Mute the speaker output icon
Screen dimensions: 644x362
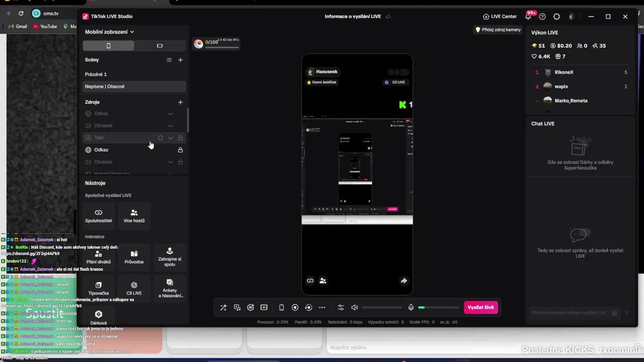click(x=354, y=308)
